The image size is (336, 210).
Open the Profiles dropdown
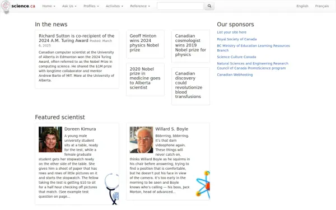[91, 6]
